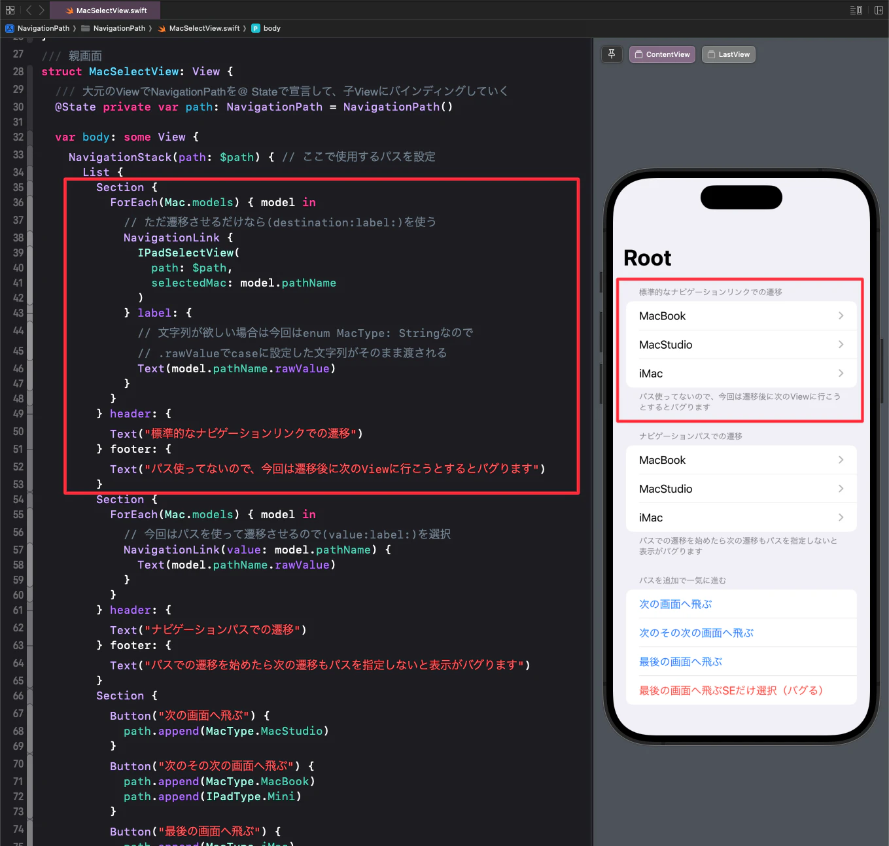Tap first MacBook row in preview
The width and height of the screenshot is (889, 846).
click(741, 316)
